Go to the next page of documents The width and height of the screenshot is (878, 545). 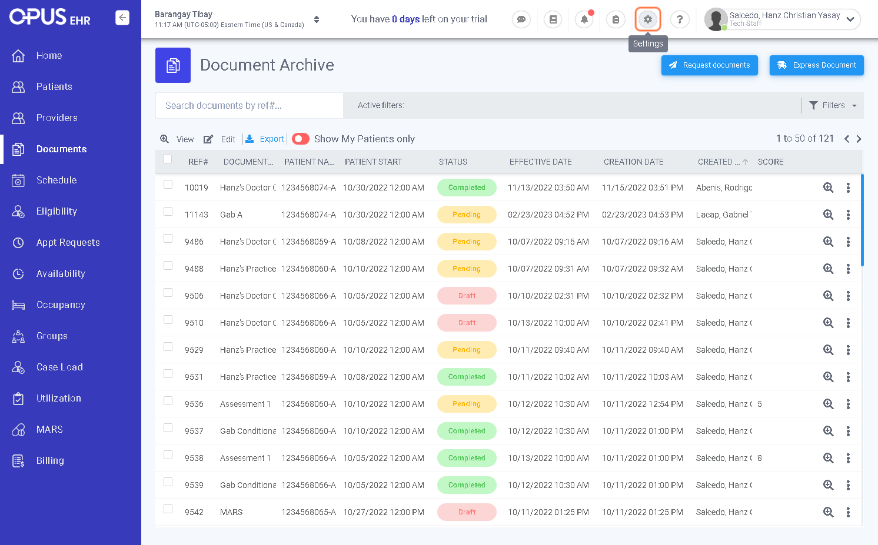tap(859, 139)
